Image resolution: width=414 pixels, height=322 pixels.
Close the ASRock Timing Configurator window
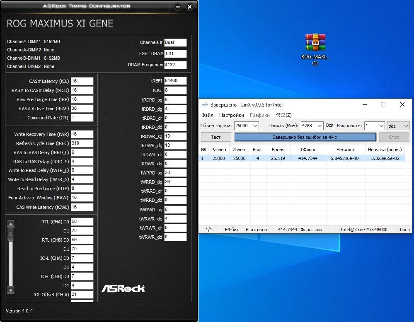pos(189,7)
